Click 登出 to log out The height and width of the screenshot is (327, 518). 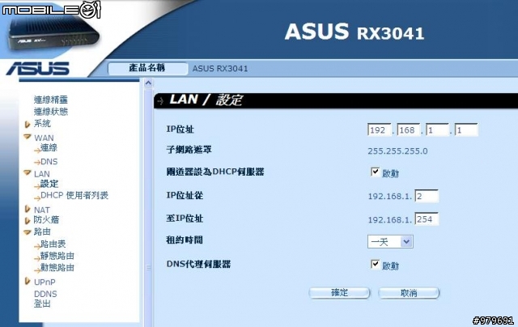click(42, 304)
